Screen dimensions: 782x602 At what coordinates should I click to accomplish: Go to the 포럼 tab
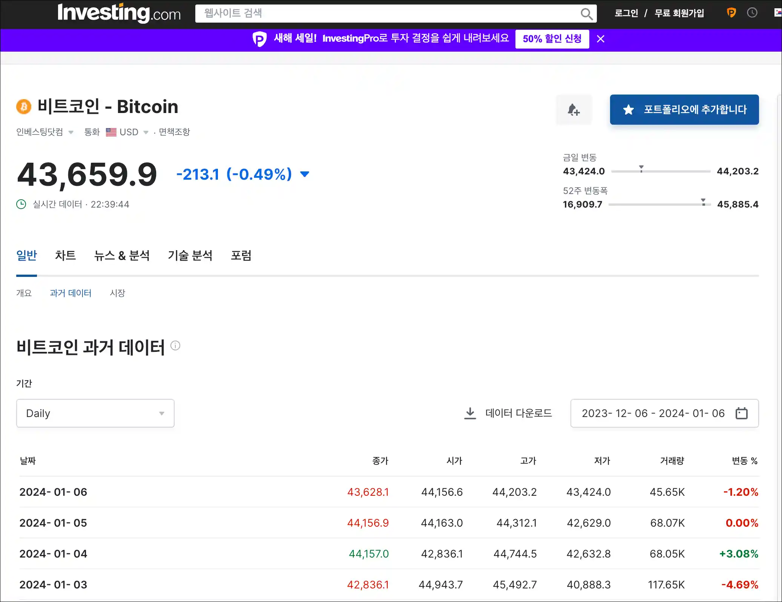pyautogui.click(x=241, y=255)
